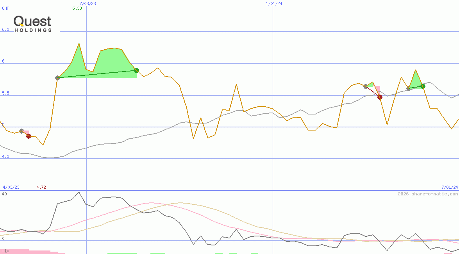Select the green exit dot ending the profitable trade

[x=136, y=71]
